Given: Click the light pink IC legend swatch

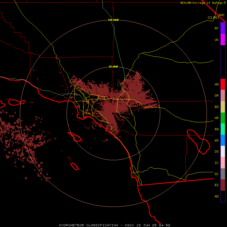Looking at the screenshot, I should [x=223, y=163].
